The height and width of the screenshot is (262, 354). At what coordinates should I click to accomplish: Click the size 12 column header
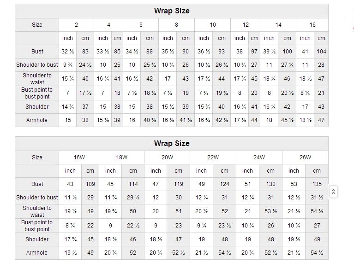point(246,24)
